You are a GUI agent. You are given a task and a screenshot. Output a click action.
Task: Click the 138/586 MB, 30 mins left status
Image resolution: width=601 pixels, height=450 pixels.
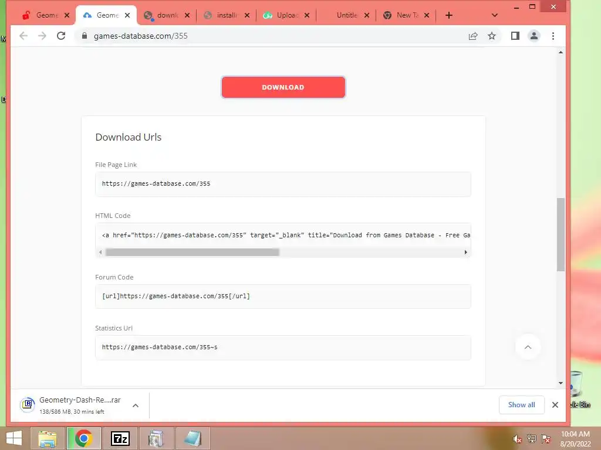pyautogui.click(x=72, y=412)
